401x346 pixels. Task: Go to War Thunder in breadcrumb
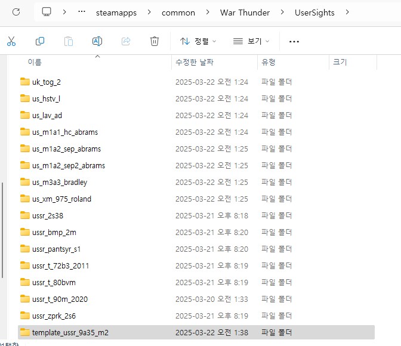pos(245,13)
